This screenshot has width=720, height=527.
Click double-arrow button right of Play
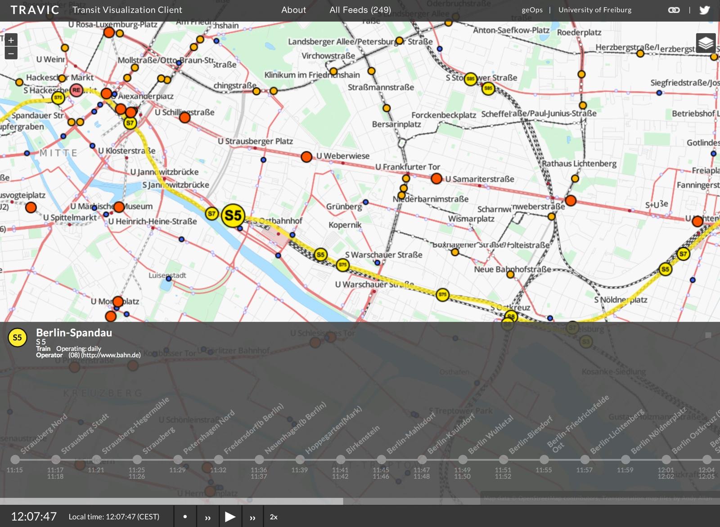252,517
